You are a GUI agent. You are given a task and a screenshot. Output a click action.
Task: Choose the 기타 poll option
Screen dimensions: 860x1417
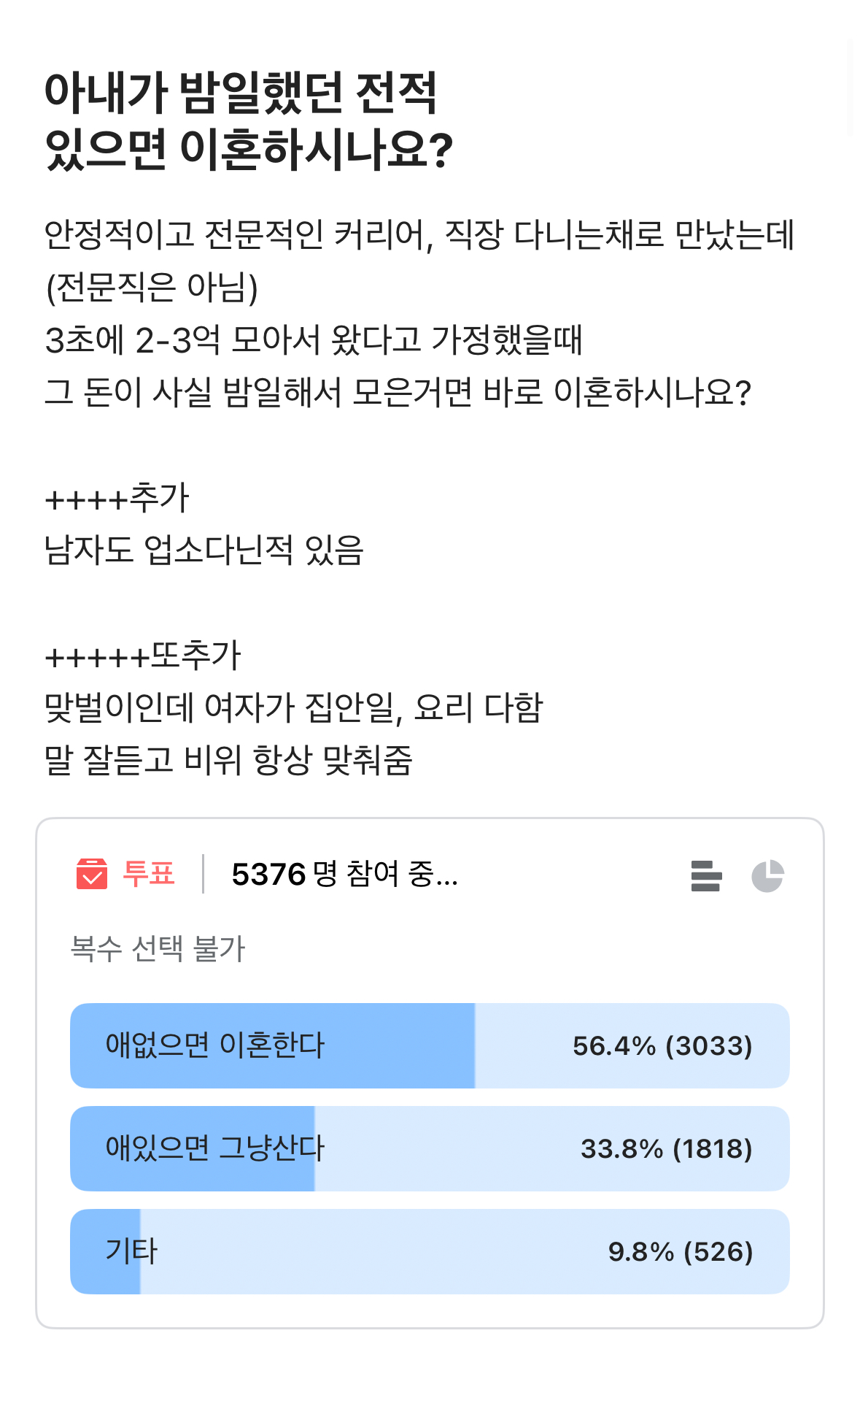click(131, 1251)
